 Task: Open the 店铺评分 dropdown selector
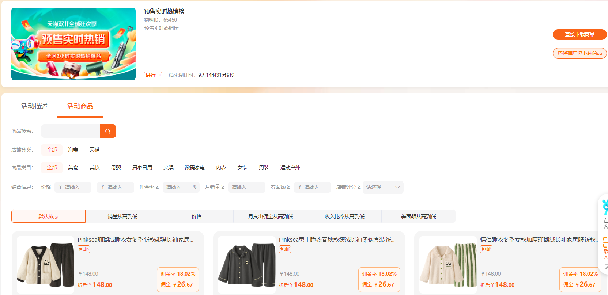(383, 187)
